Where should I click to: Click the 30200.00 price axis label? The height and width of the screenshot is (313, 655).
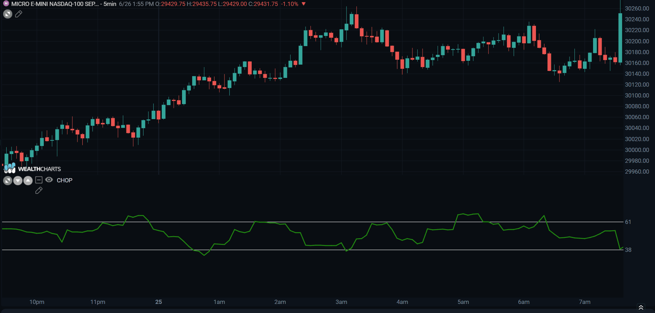pyautogui.click(x=637, y=41)
